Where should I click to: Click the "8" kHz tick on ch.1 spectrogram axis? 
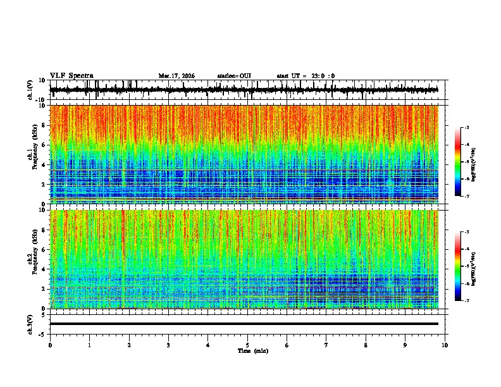point(44,125)
